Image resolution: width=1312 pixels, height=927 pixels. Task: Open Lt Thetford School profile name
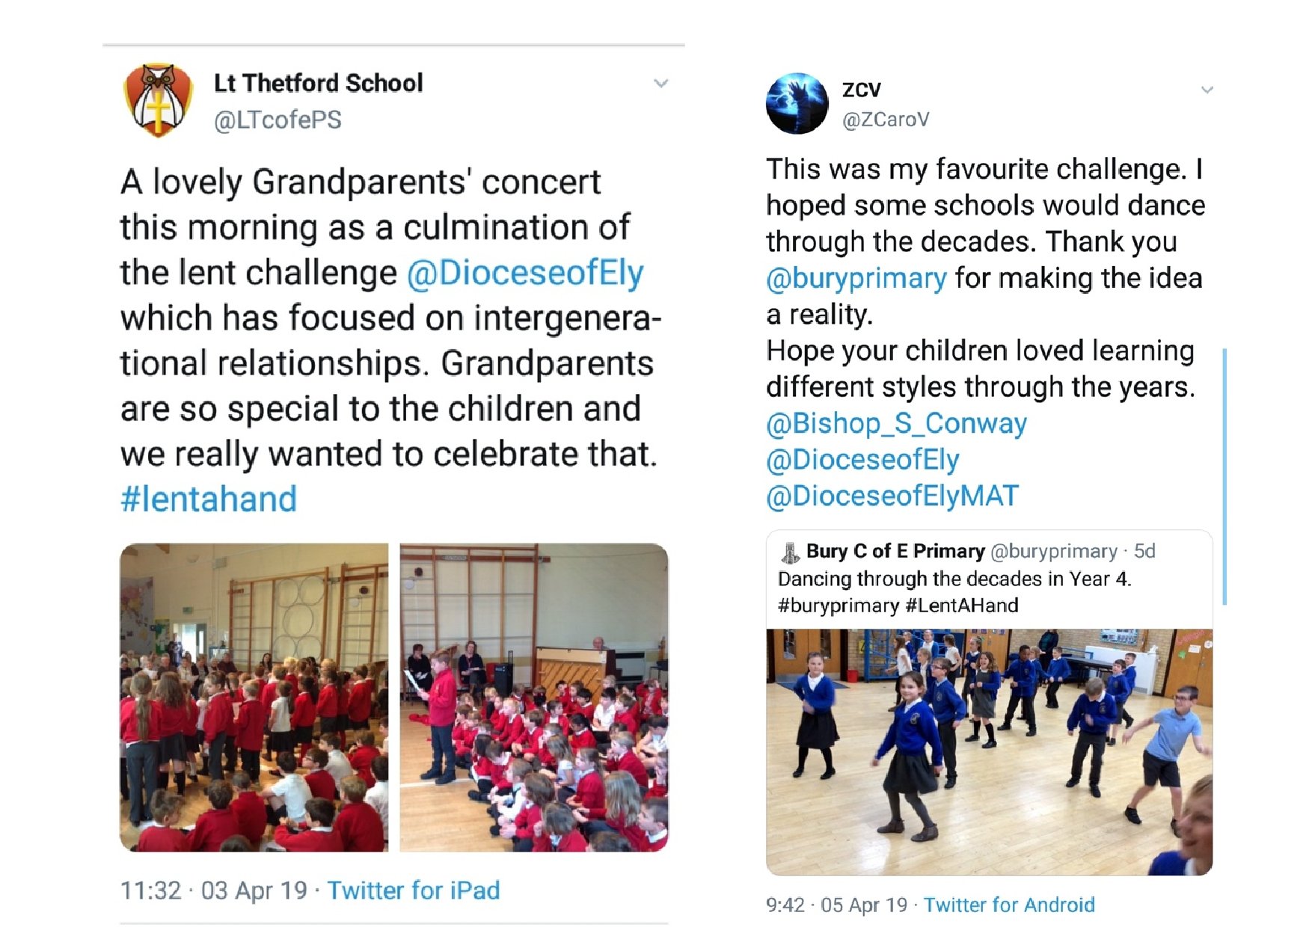click(319, 83)
